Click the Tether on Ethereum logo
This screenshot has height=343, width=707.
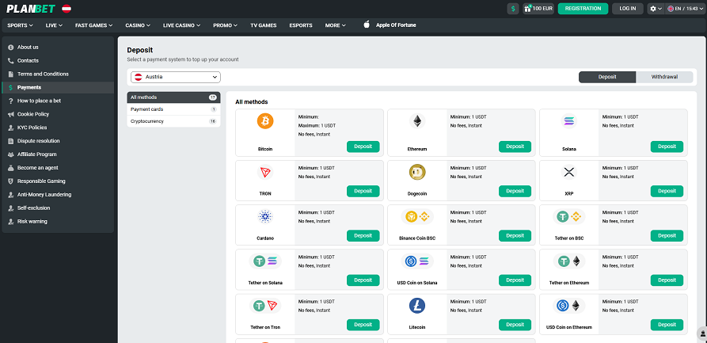point(569,261)
